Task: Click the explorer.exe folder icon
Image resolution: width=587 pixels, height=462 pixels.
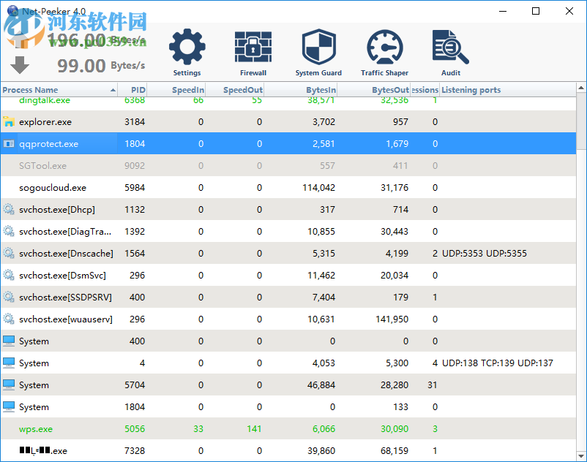Action: tap(8, 122)
